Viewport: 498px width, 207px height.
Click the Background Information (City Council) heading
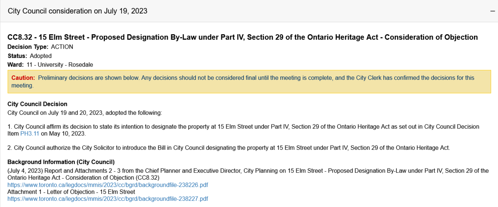(61, 162)
